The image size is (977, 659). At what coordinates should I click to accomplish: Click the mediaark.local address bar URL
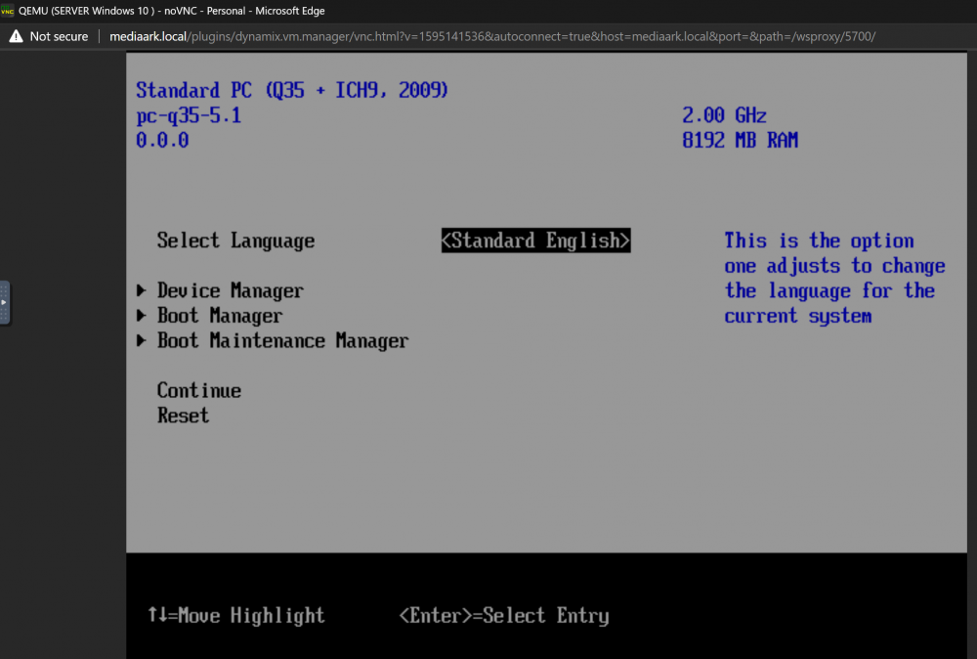492,36
